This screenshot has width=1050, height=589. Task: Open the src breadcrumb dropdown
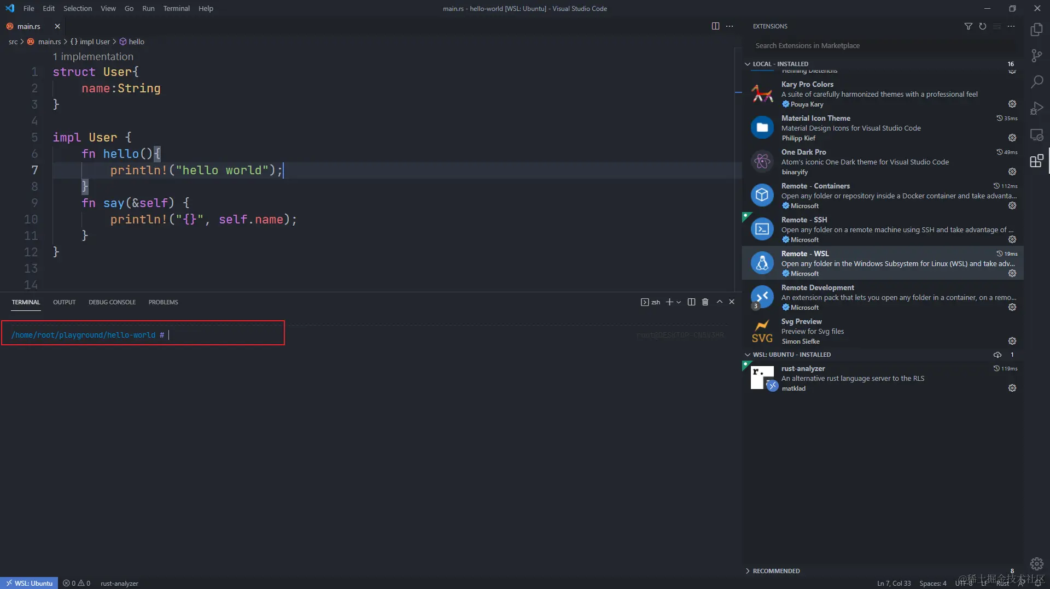coord(13,42)
